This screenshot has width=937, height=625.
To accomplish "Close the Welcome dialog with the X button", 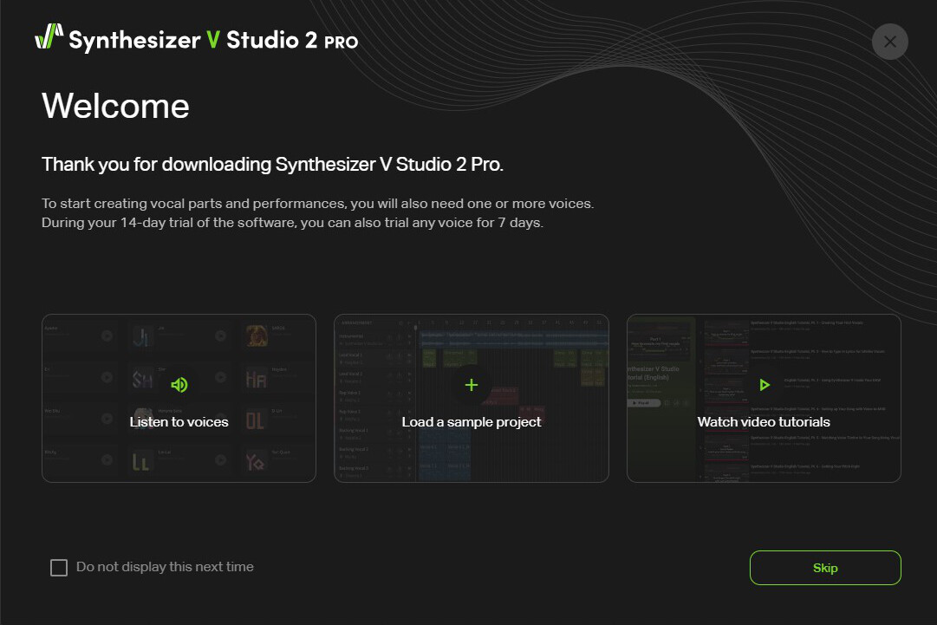I will 890,42.
